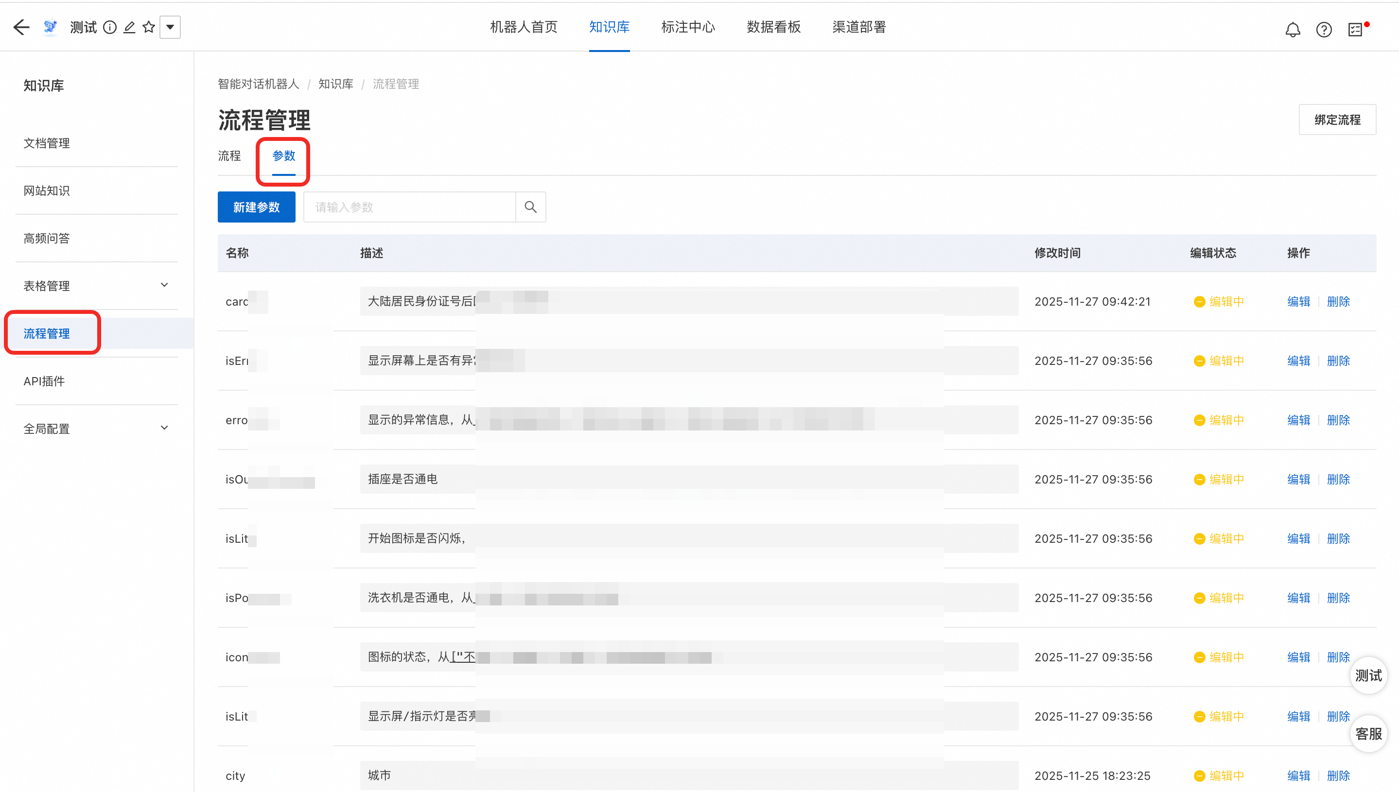Toggle the star favorite icon
Viewport: 1399px width, 792px height.
[x=149, y=27]
